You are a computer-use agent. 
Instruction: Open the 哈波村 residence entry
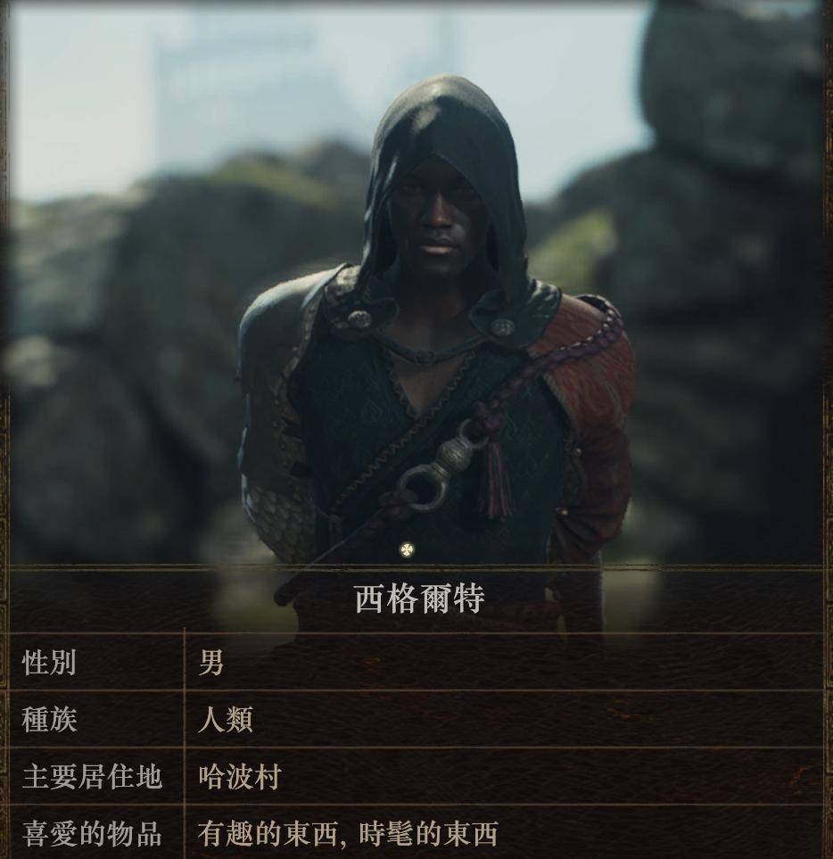[x=240, y=776]
